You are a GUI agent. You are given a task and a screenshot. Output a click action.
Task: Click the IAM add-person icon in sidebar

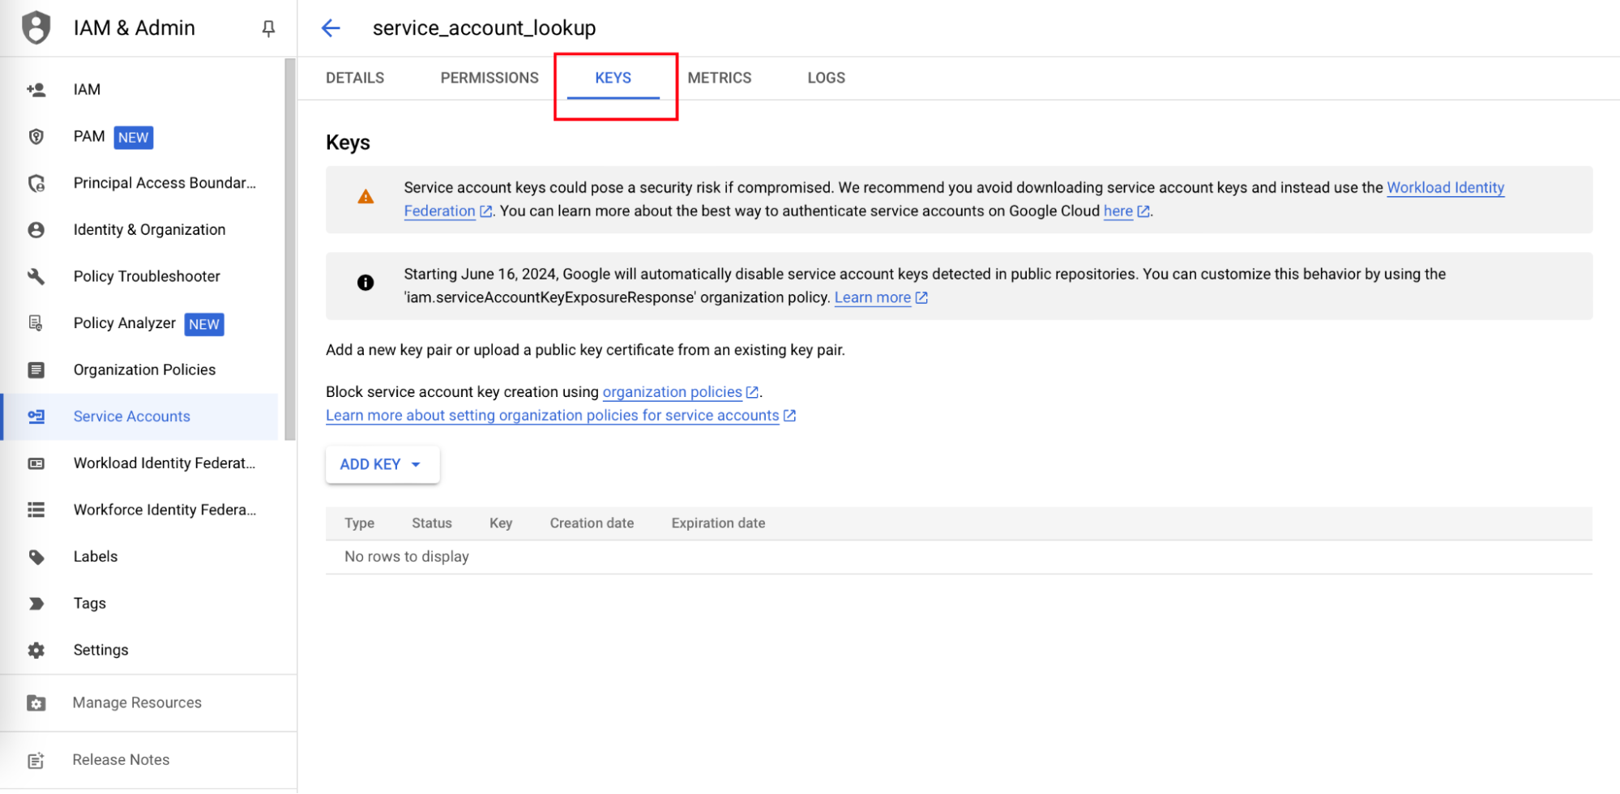pyautogui.click(x=36, y=90)
